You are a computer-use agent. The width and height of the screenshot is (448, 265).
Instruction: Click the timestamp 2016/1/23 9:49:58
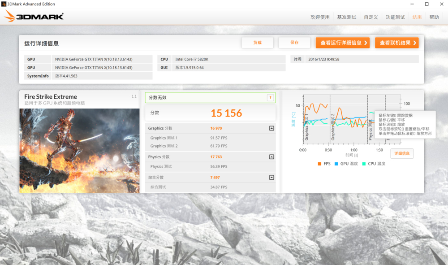click(324, 59)
